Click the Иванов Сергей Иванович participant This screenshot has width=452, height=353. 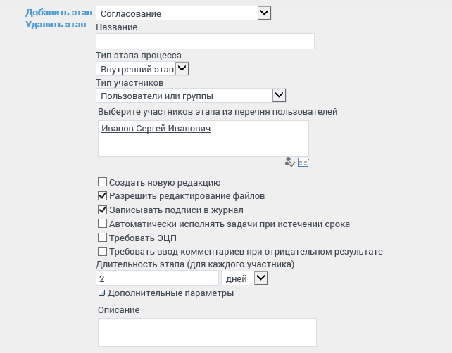coord(156,129)
